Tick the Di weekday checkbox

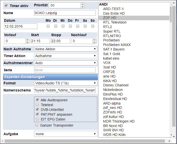(x=55, y=26)
